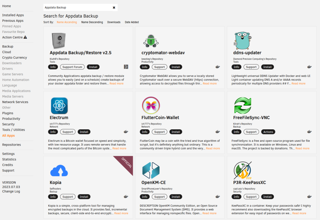320x220 pixels.
Task: Click the ddns-updater gopher icon
Action: (x=243, y=41)
